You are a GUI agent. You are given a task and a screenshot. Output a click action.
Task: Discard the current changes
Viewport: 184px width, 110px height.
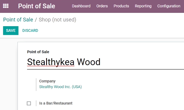pos(30,31)
